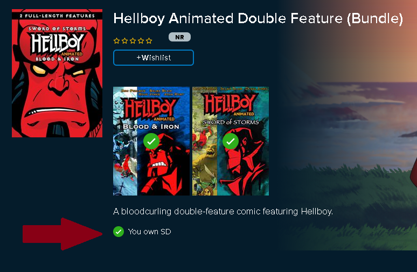Click green checkmark on Sword of Storms poster
Screen dimensions: 417x272
[230, 141]
